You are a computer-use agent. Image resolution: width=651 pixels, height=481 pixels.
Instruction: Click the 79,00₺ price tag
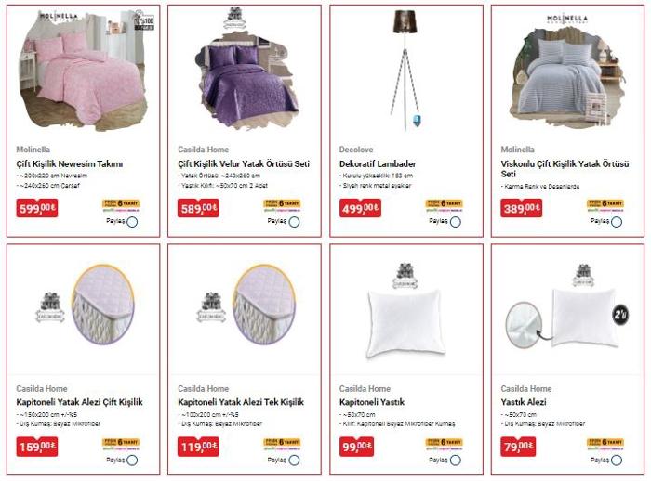point(517,447)
